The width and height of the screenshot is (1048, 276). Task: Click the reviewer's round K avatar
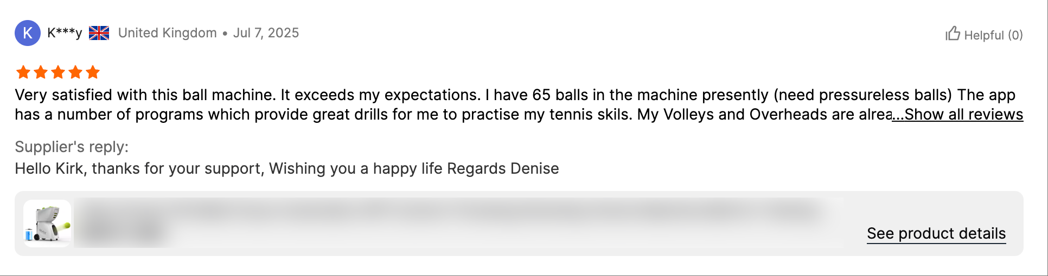(x=28, y=33)
